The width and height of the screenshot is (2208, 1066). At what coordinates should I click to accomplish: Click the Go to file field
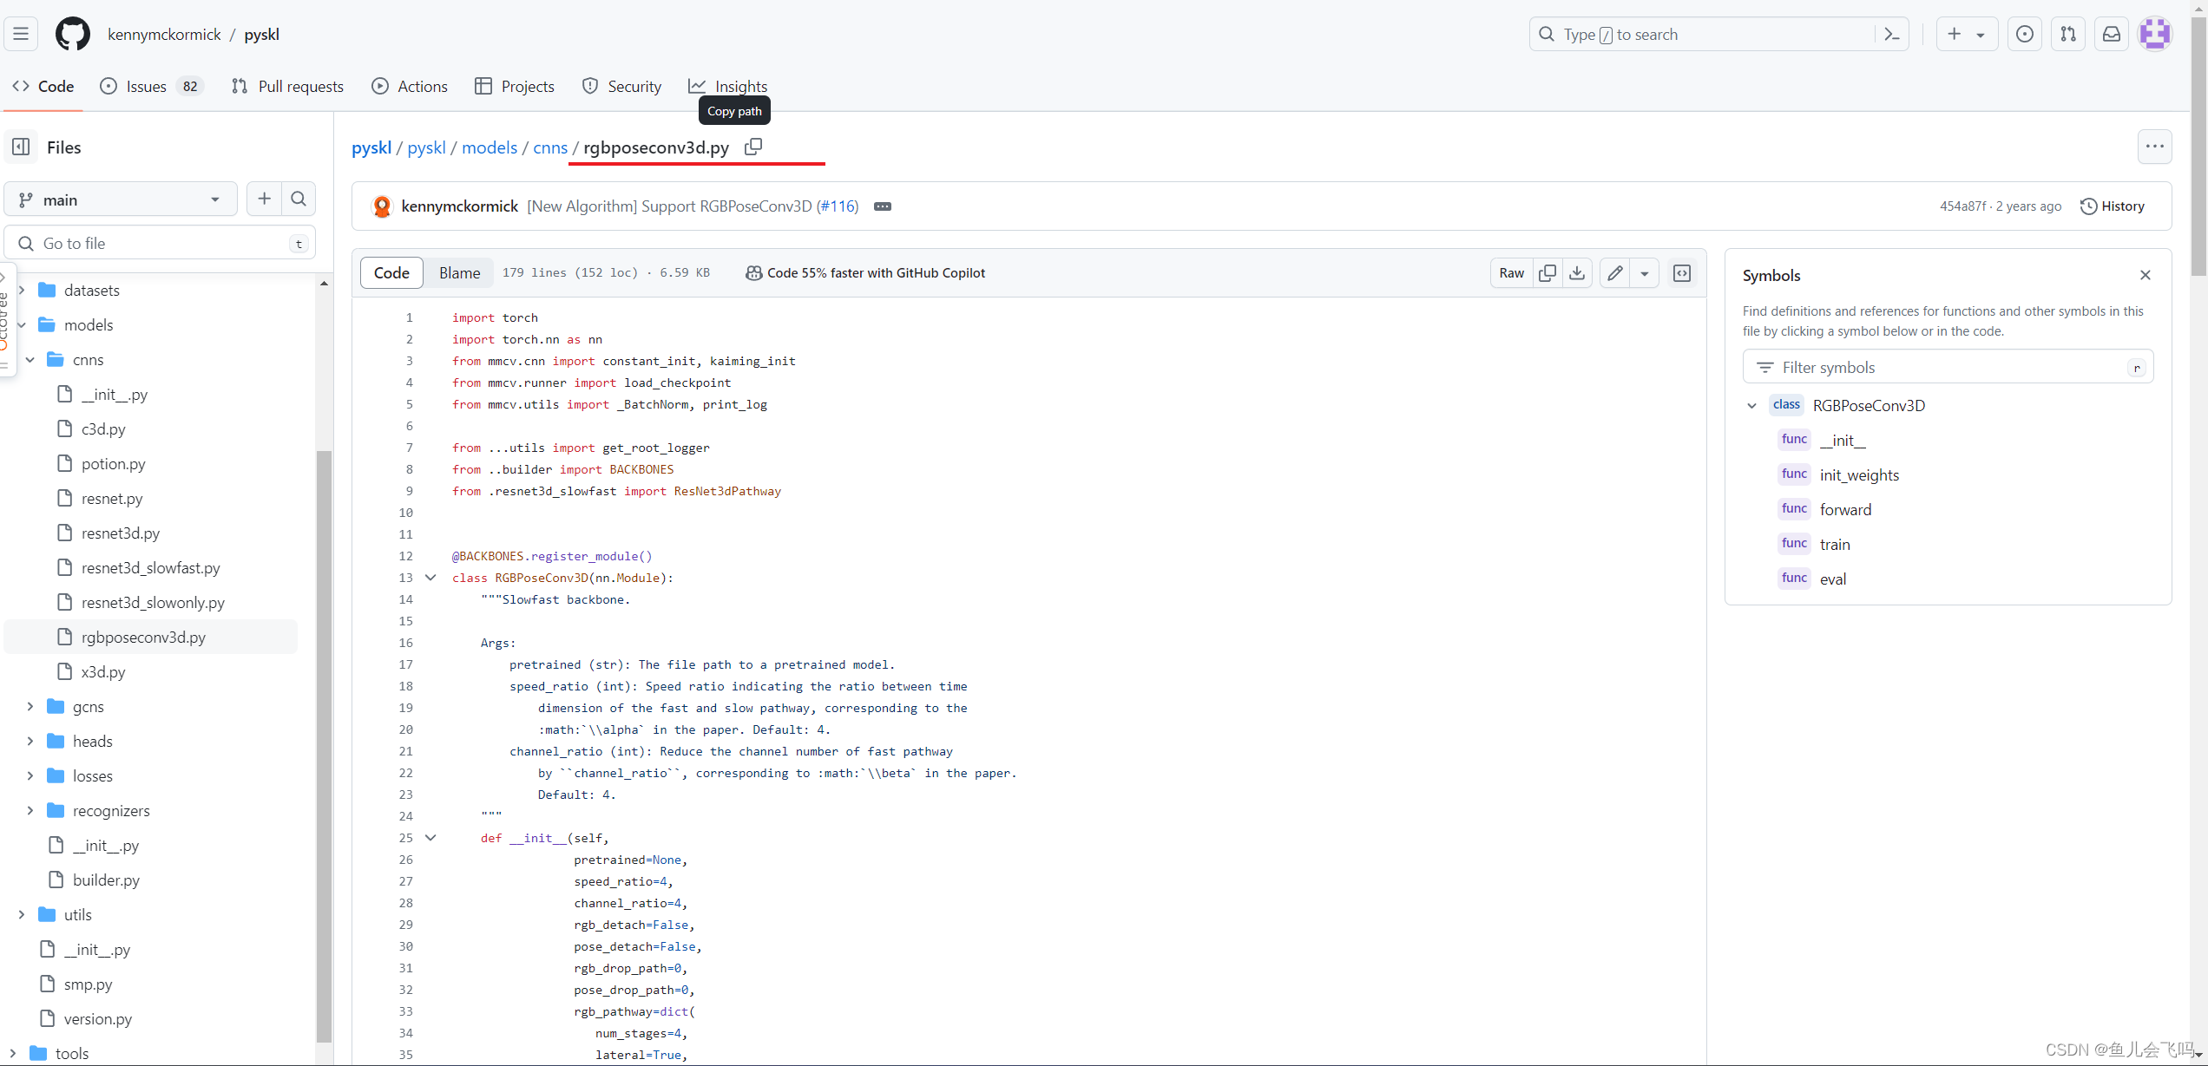tap(160, 242)
